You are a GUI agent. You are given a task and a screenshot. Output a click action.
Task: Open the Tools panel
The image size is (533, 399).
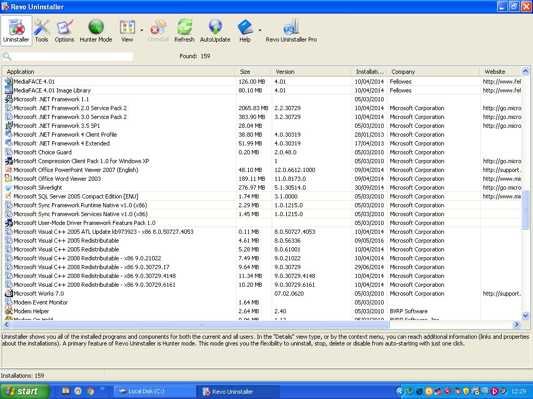click(x=42, y=31)
